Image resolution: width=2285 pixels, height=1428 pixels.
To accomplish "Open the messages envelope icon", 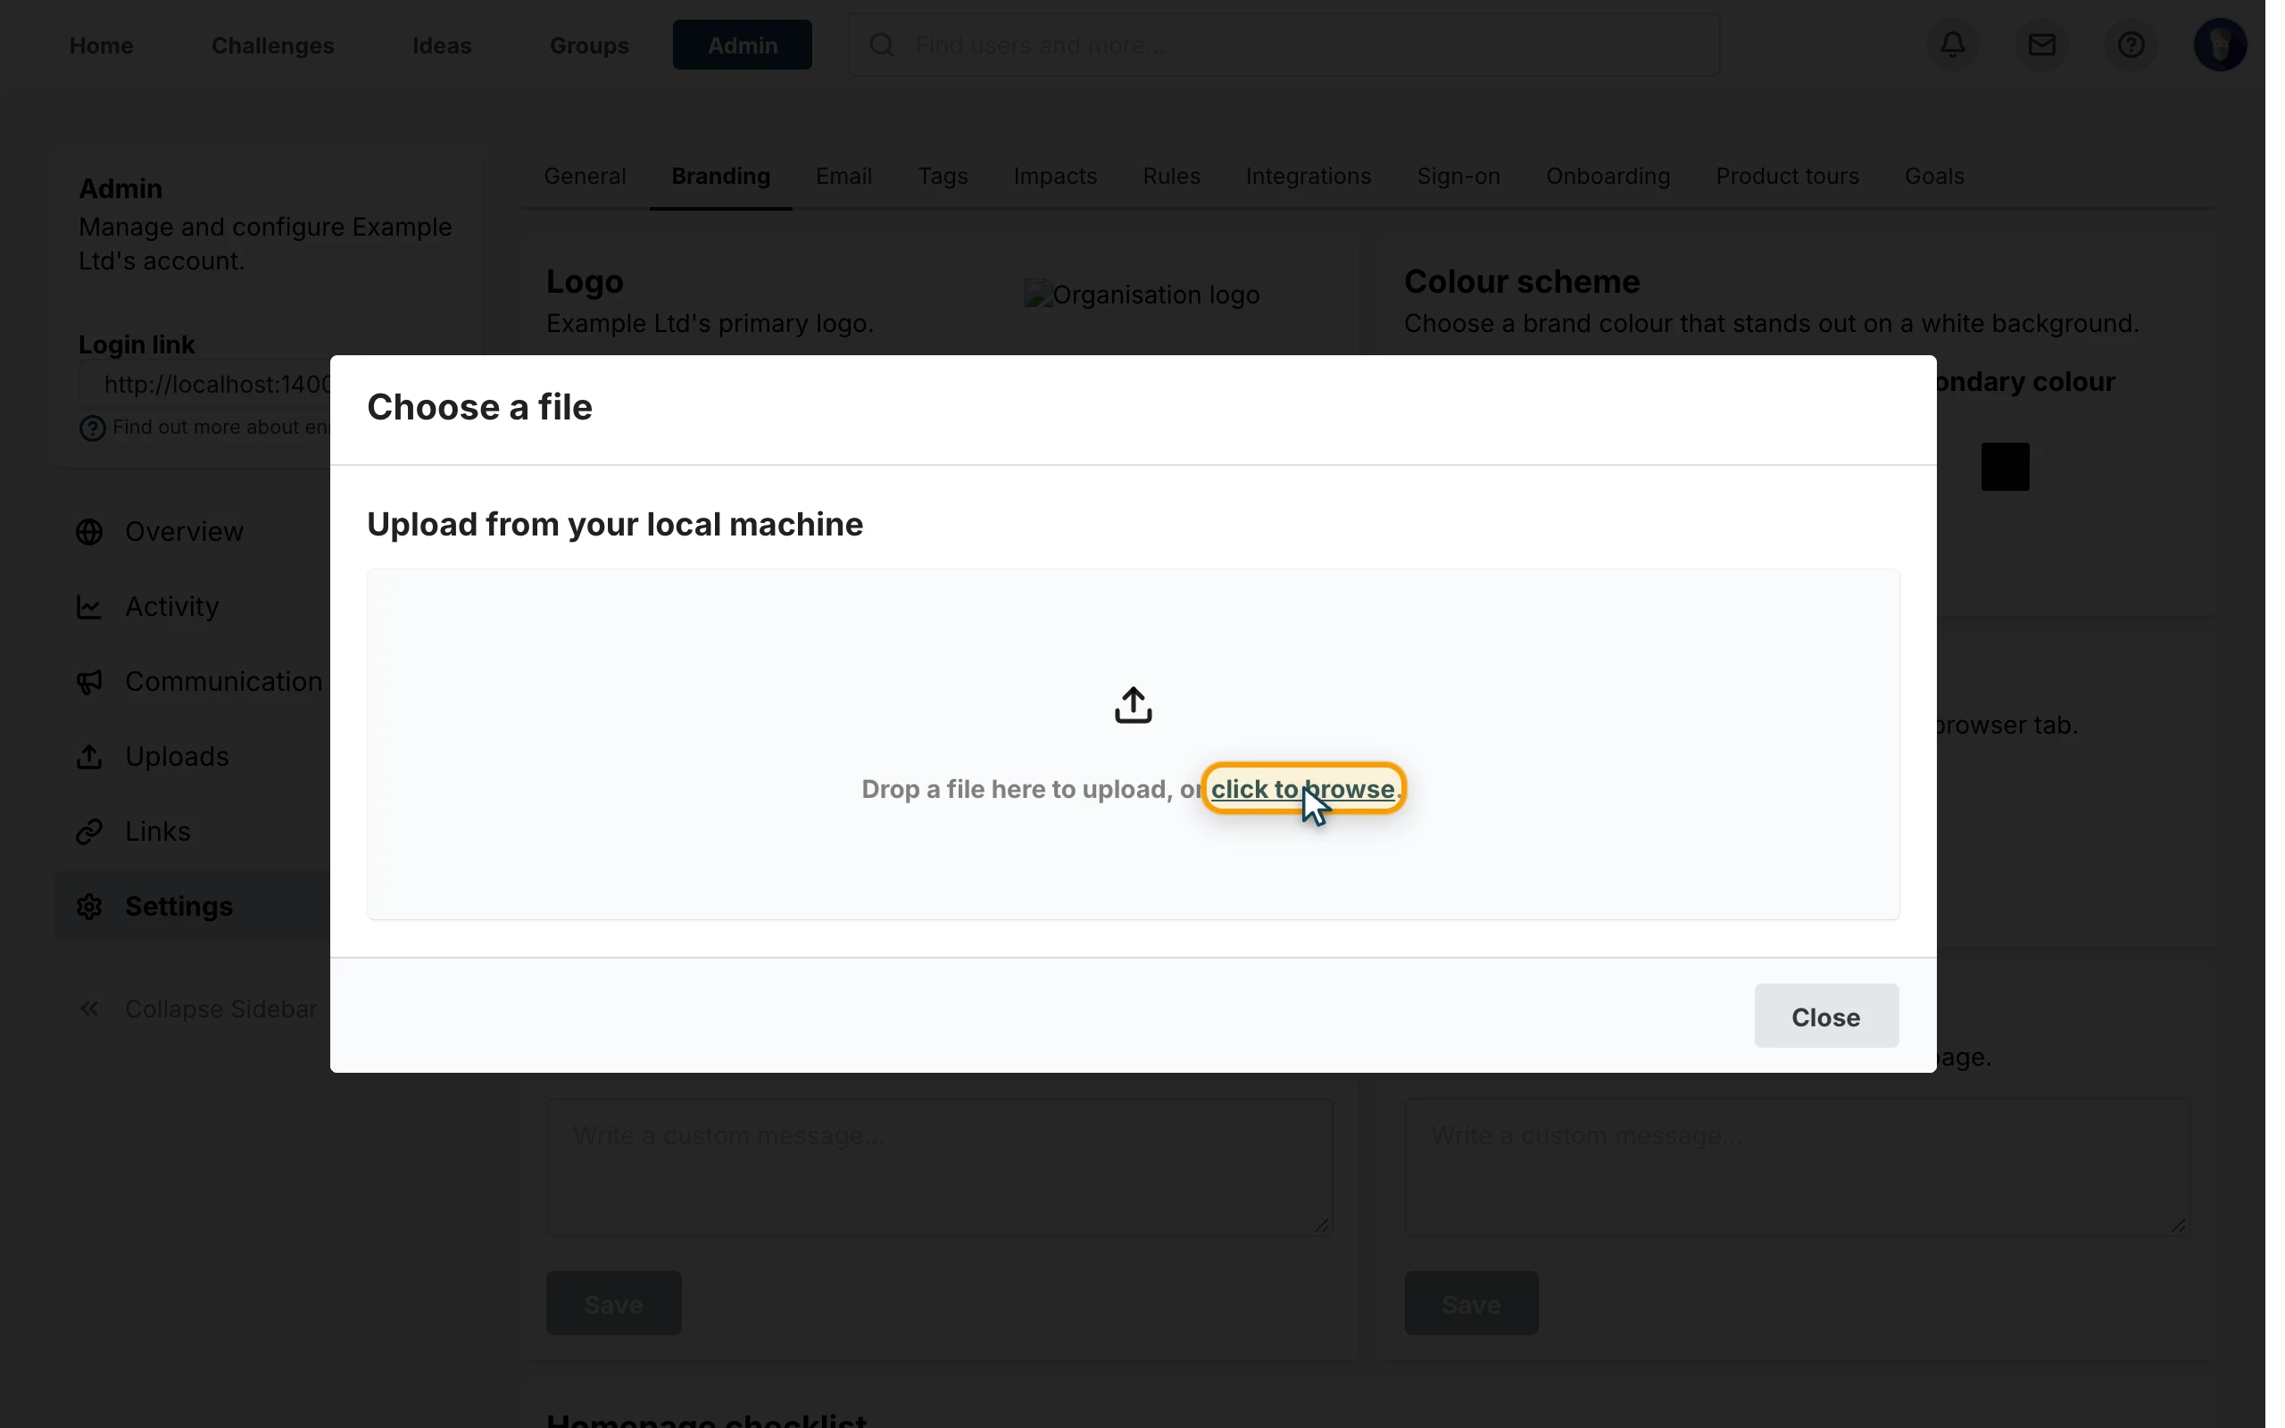I will point(2041,45).
